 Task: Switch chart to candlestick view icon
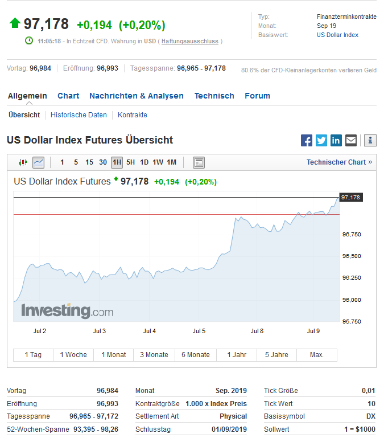point(23,162)
